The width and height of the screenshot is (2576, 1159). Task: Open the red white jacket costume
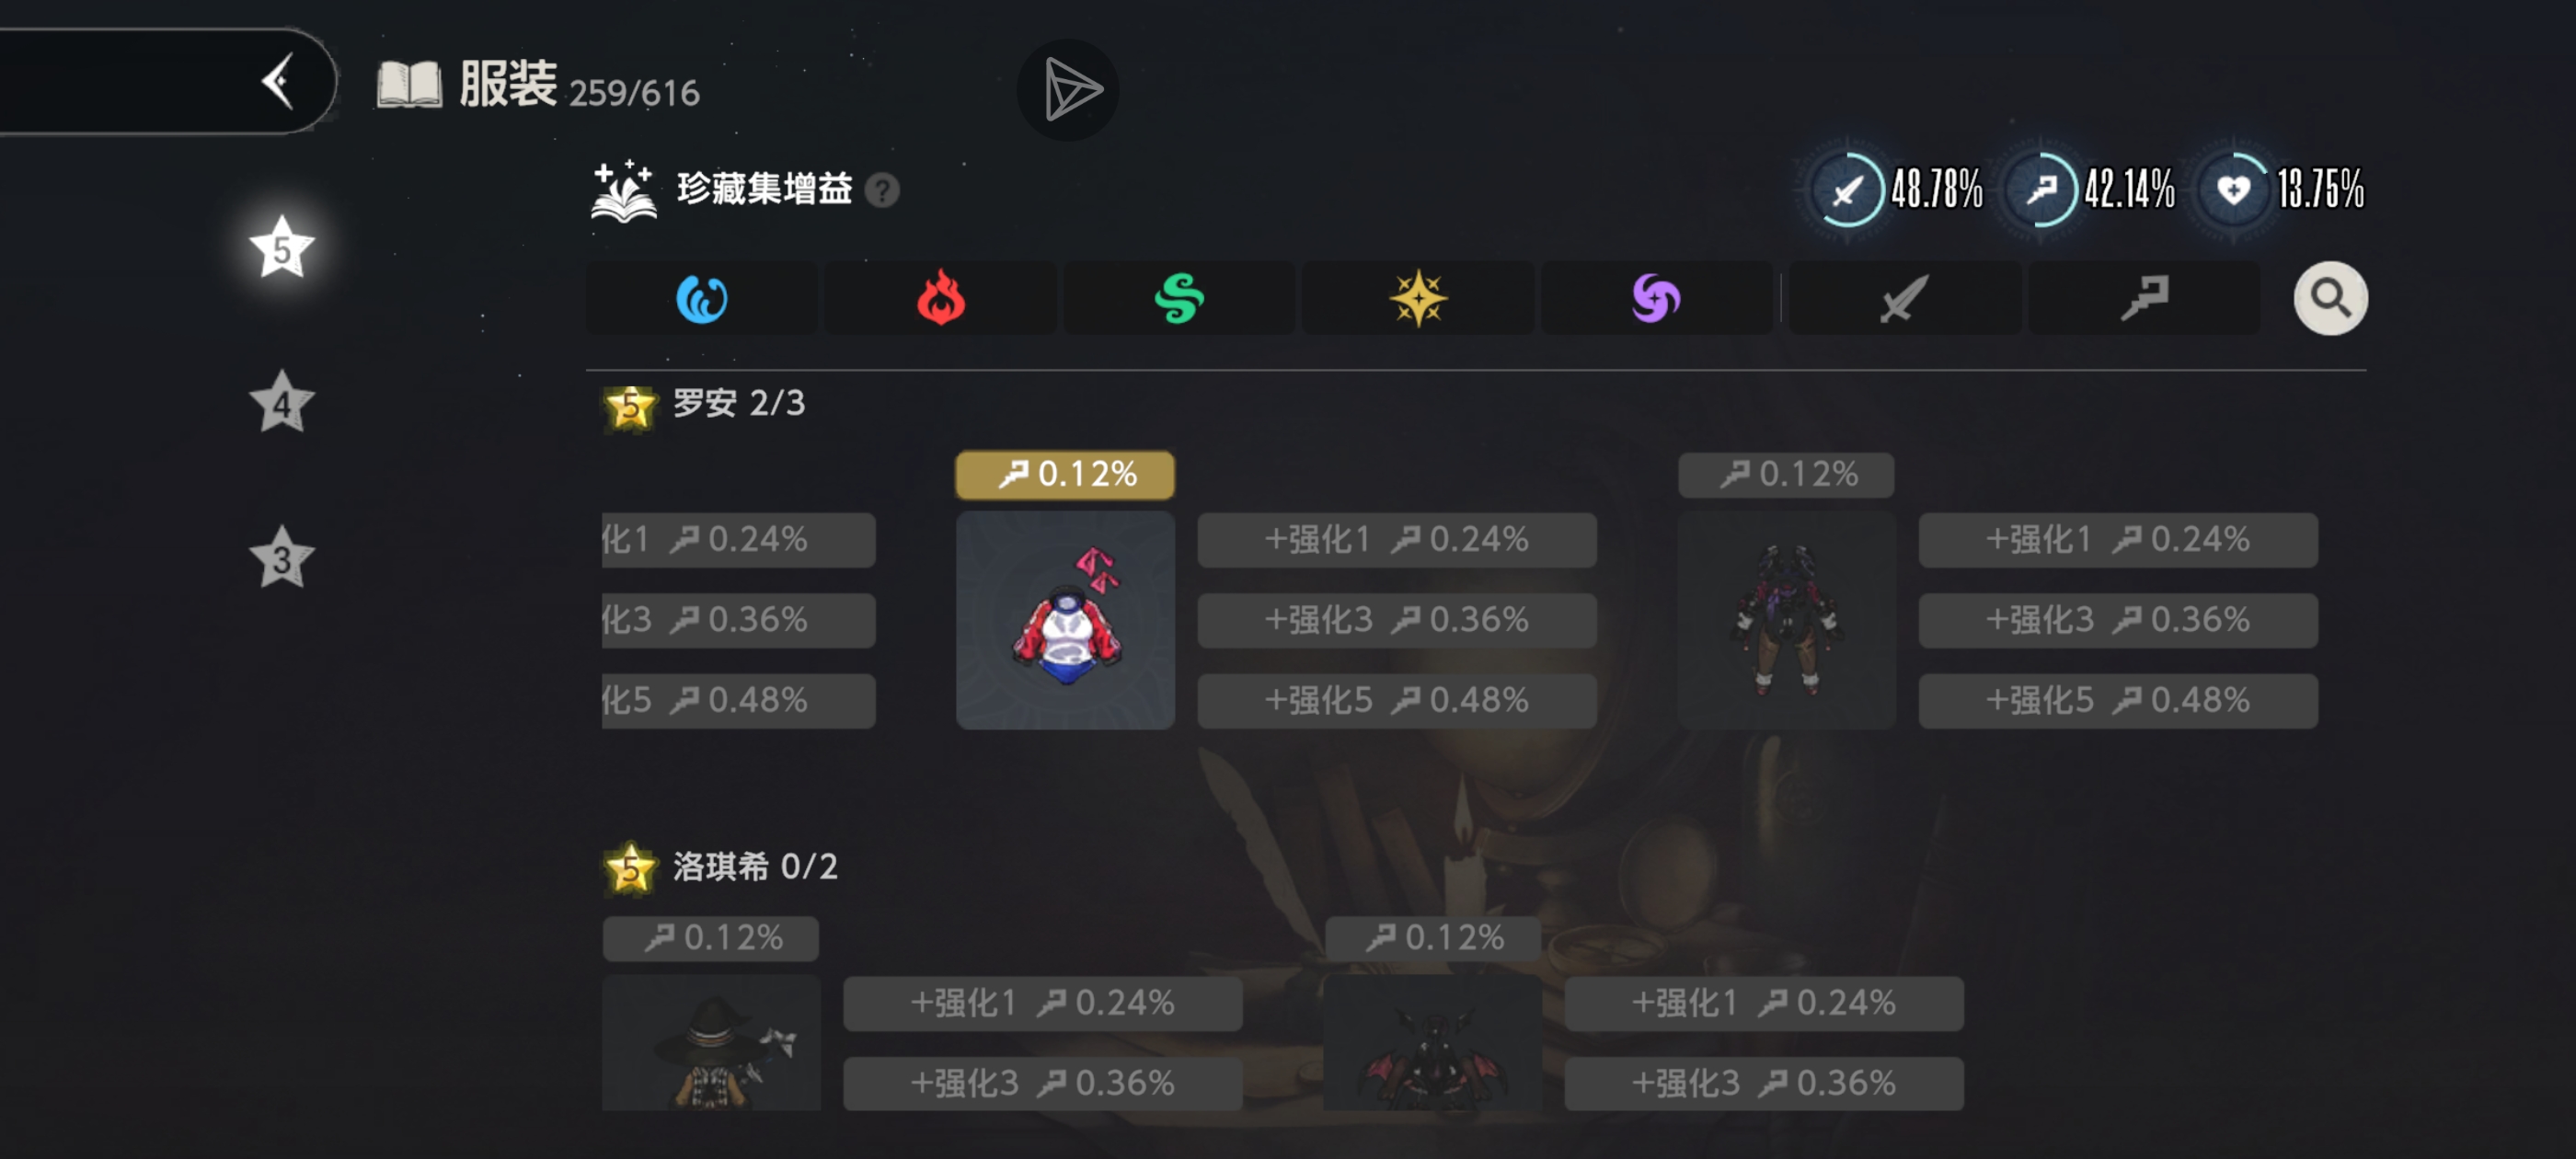point(1065,620)
